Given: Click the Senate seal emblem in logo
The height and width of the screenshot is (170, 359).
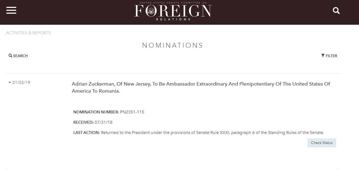Looking at the screenshot, I should pos(151,11).
